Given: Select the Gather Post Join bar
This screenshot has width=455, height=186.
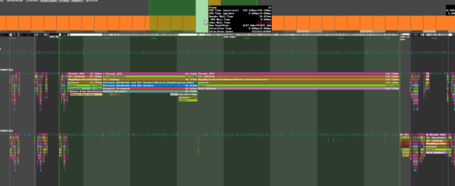Looking at the screenshot, I should [x=86, y=94].
